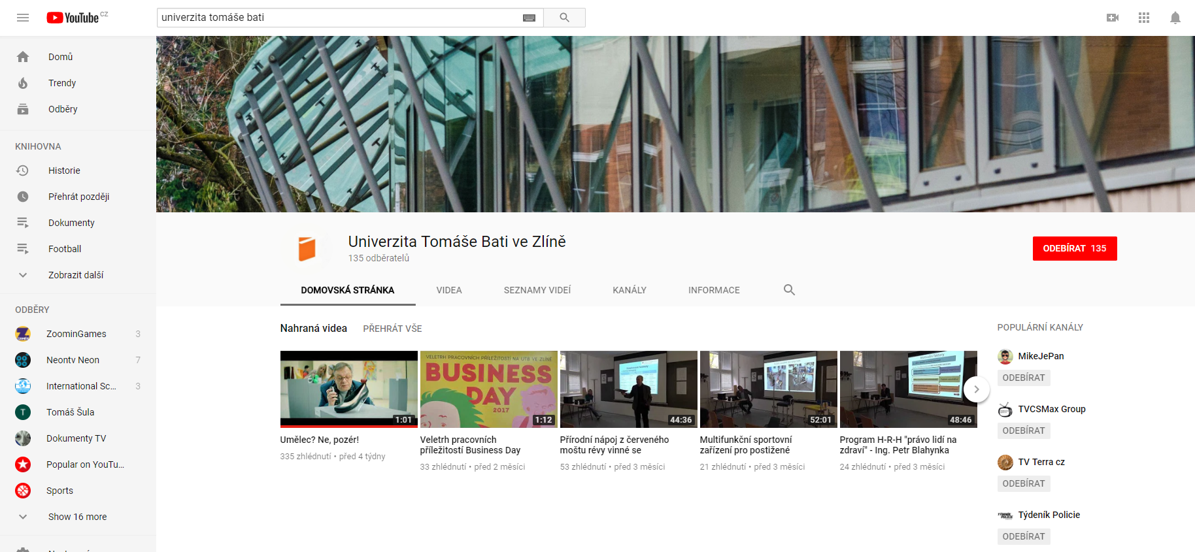Screen dimensions: 1195x552
Task: Open the YouTube apps grid icon
Action: (1143, 18)
